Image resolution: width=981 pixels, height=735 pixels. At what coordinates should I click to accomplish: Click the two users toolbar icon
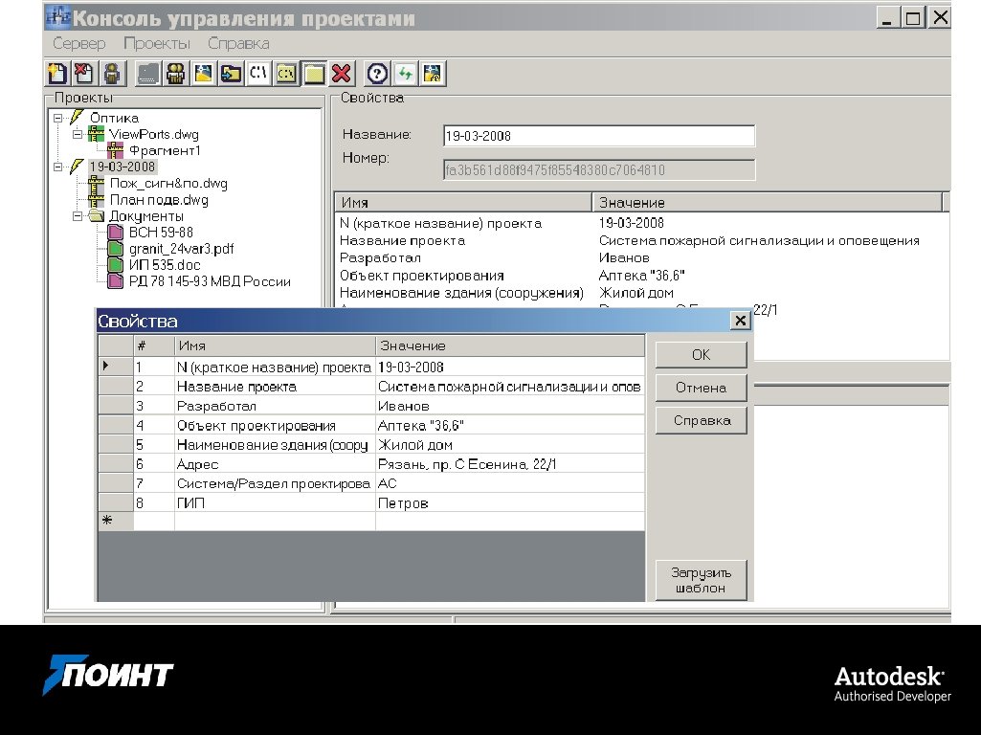point(175,74)
